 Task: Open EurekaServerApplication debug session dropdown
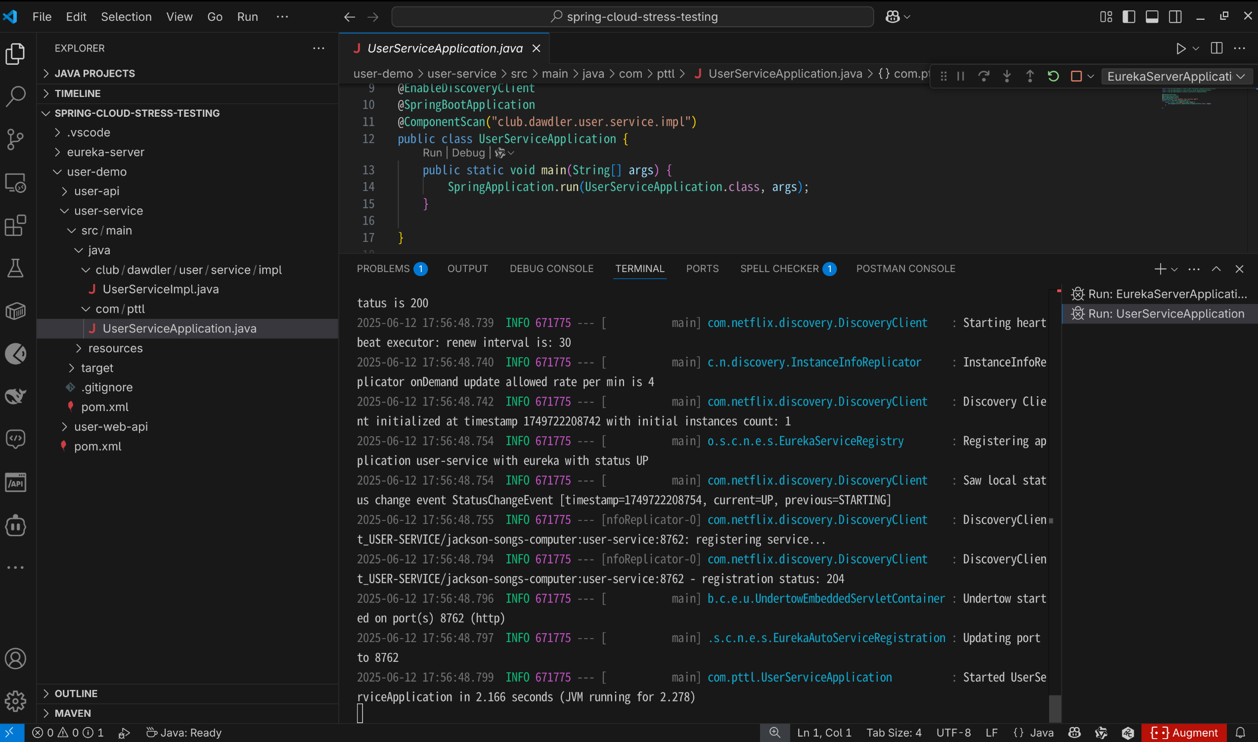click(1175, 76)
